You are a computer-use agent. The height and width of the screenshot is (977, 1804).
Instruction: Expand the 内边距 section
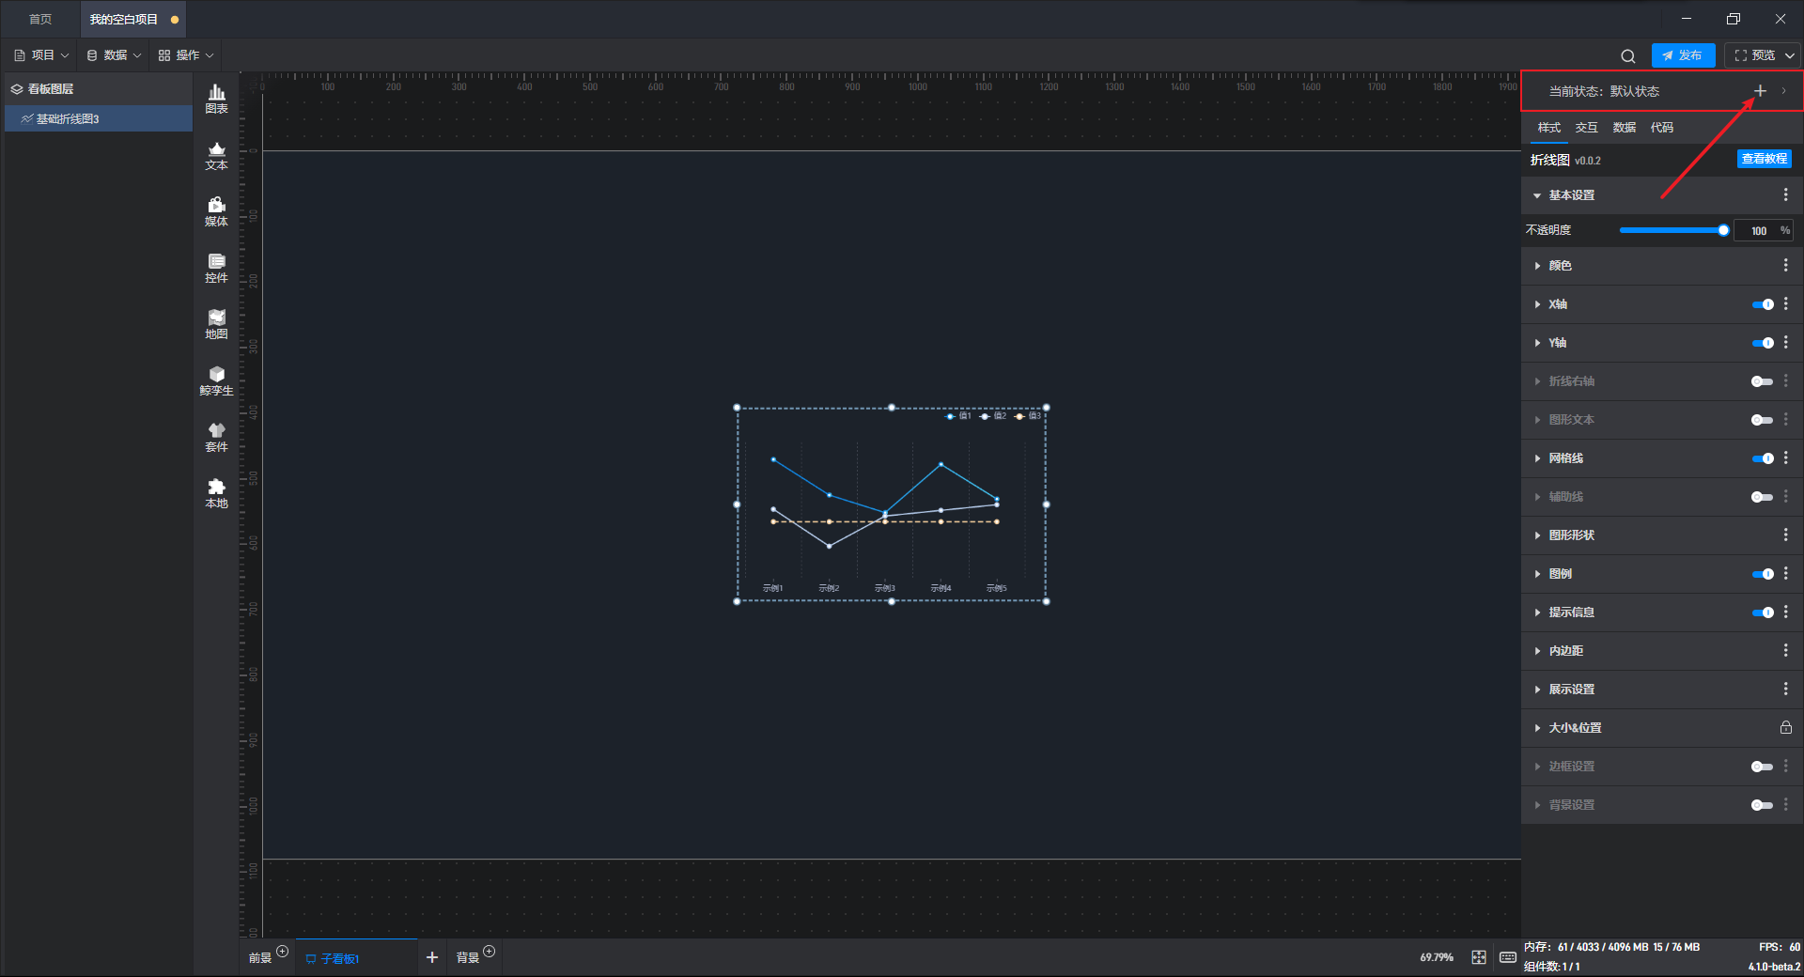point(1537,651)
